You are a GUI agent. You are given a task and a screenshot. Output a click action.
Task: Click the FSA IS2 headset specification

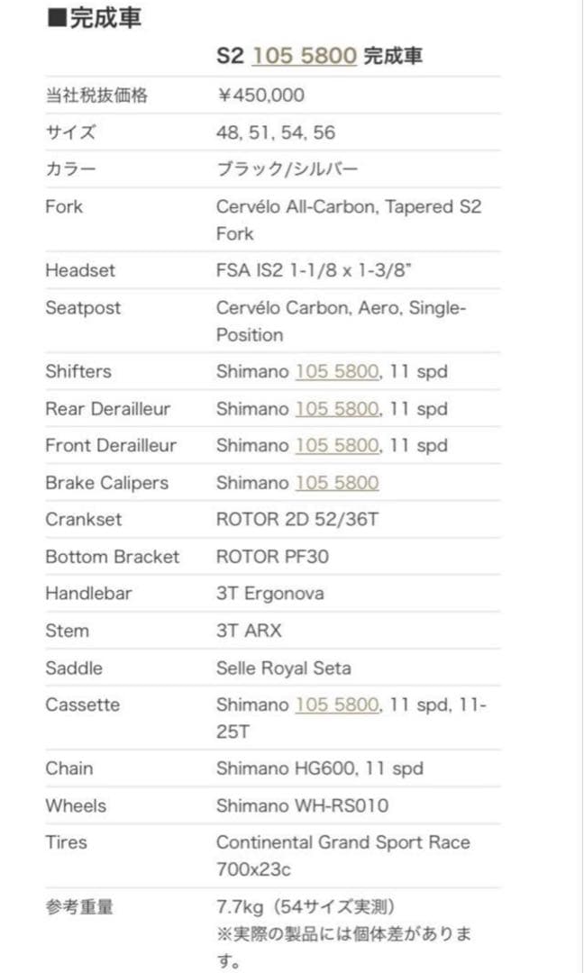tap(314, 270)
